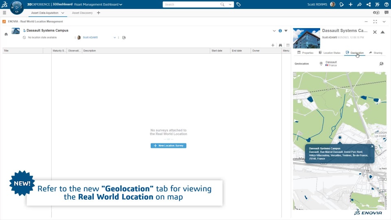The image size is (391, 220).
Task: Open the hamburger menu
Action: click(x=4, y=13)
